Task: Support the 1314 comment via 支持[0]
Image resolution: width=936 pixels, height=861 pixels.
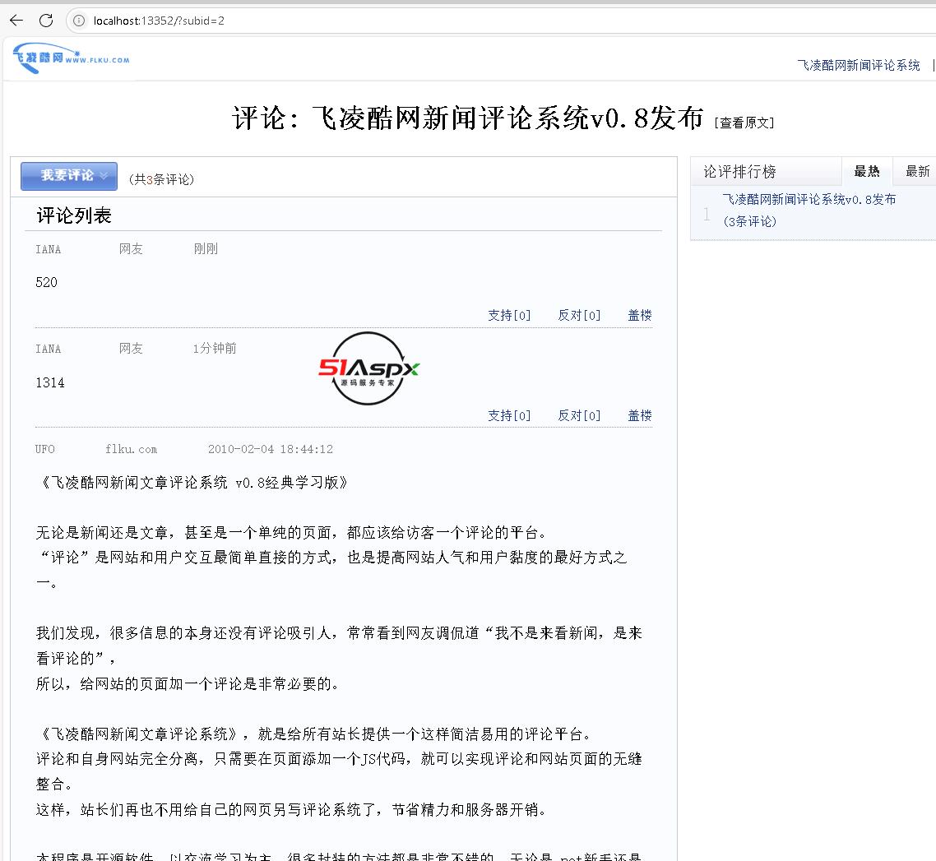Action: pyautogui.click(x=508, y=415)
